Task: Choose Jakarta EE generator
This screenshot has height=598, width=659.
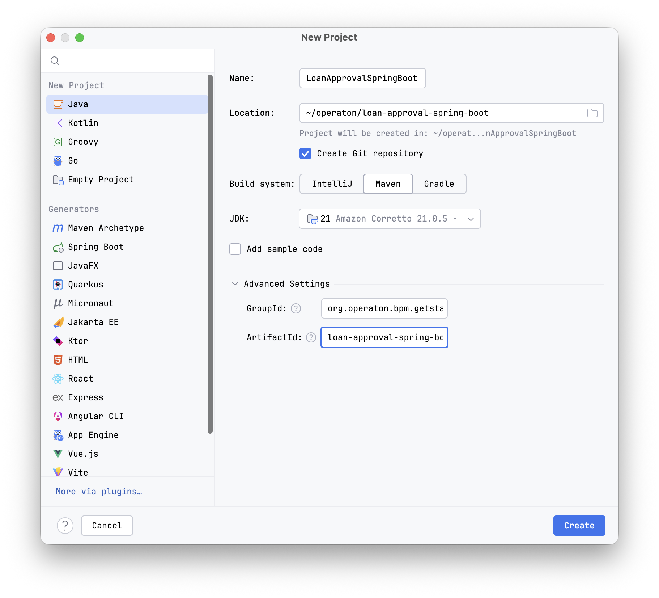Action: [x=127, y=322]
